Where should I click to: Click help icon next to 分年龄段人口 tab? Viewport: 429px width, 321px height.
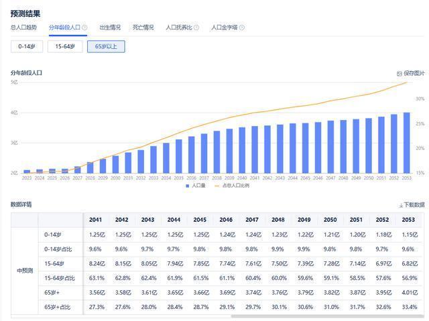(84, 27)
